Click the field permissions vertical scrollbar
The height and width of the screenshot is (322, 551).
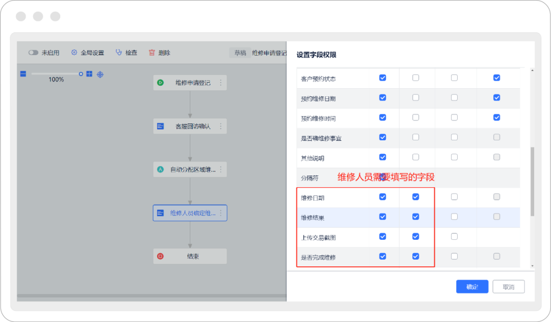point(533,181)
